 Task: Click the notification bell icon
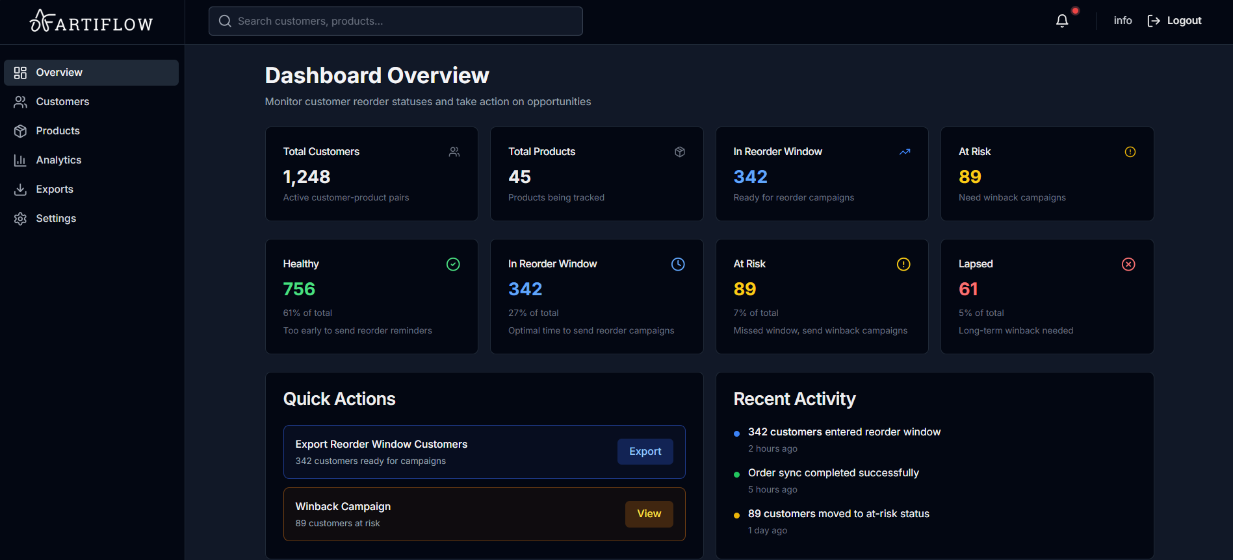pos(1062,21)
